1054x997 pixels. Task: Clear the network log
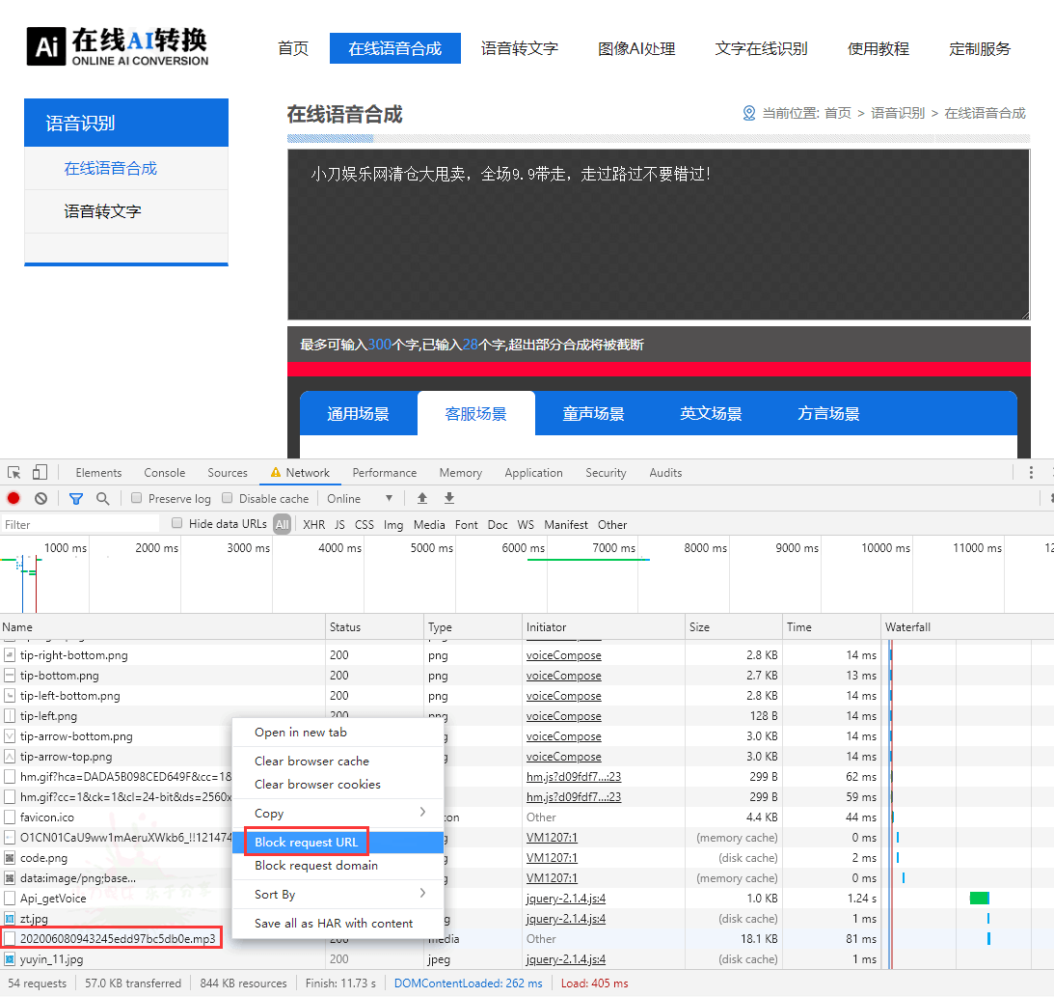click(41, 499)
